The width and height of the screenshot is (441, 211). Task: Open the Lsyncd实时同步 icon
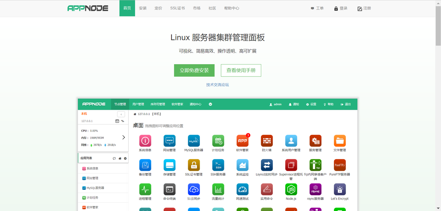coord(267,165)
